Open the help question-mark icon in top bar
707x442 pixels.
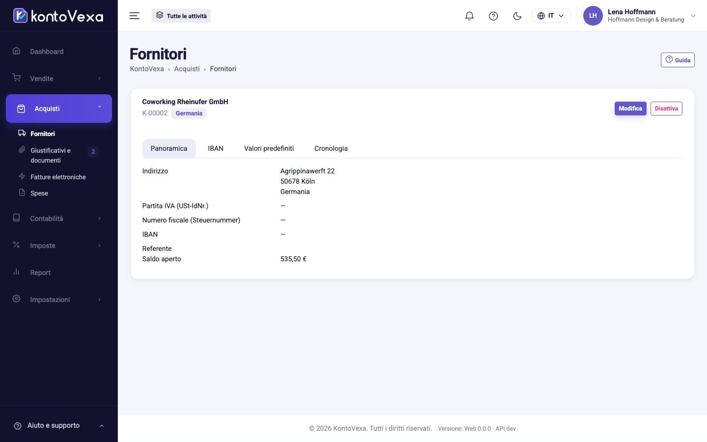coord(493,16)
